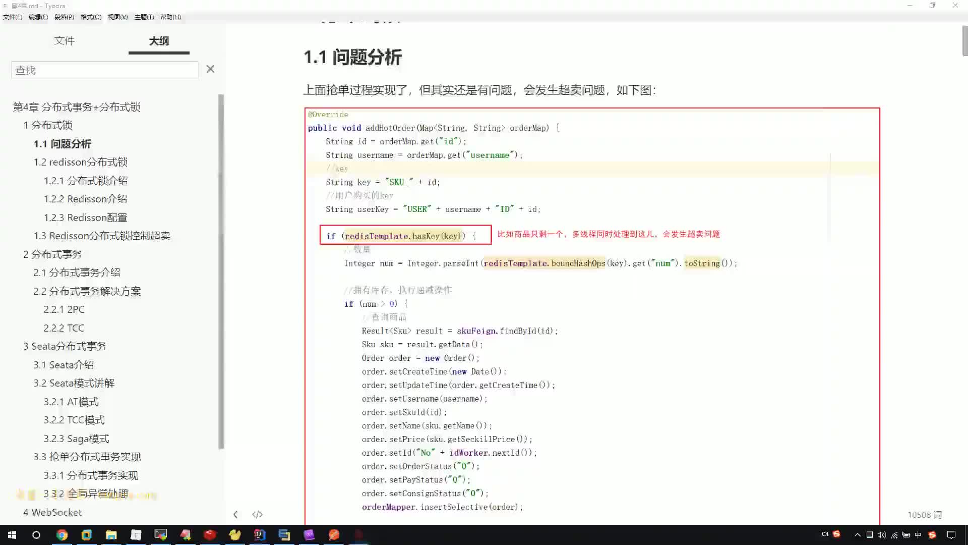Jump to 2.2.1 2PC section

pos(64,309)
